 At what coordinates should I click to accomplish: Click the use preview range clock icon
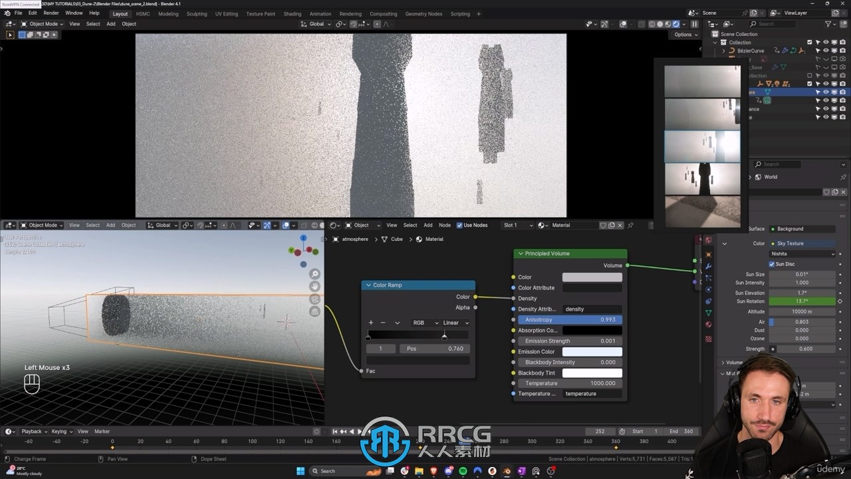pos(622,431)
